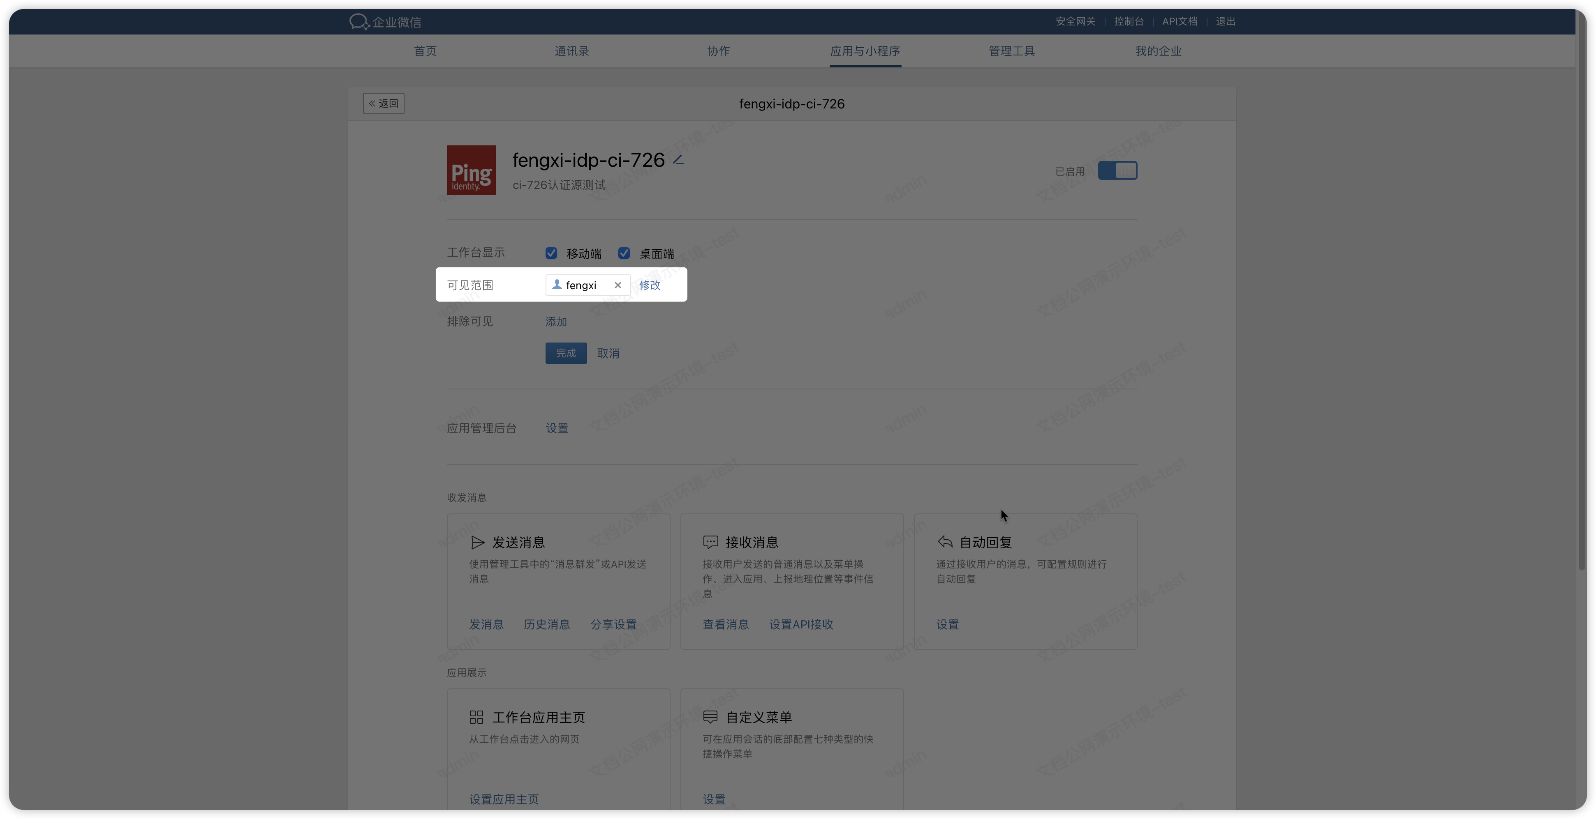
Task: Click the 企业微信 logo in header
Action: coord(385,22)
